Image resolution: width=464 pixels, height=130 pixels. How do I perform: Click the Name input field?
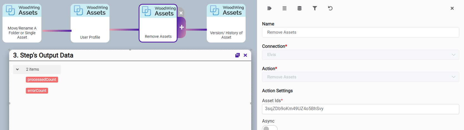click(x=360, y=32)
